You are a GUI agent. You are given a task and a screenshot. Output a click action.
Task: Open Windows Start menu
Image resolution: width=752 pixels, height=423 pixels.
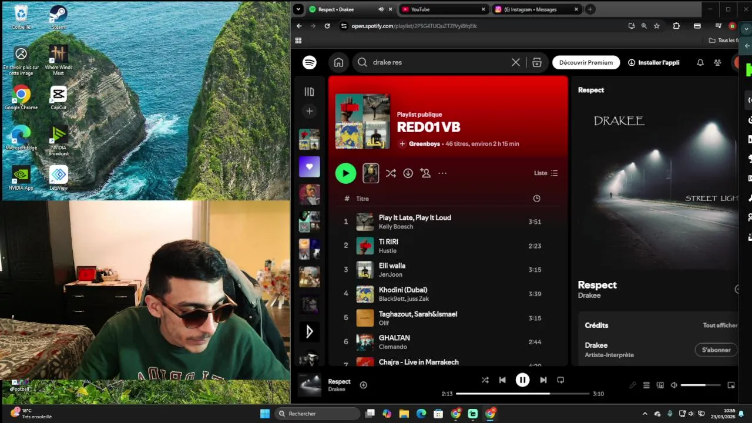tap(264, 414)
